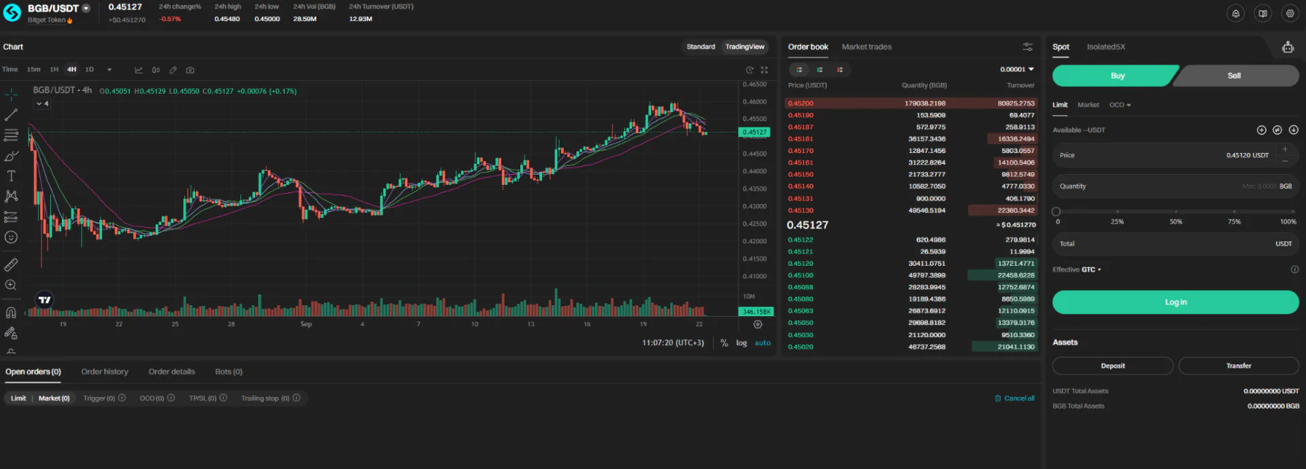Open the Order details tab
This screenshot has height=469, width=1306.
click(171, 372)
